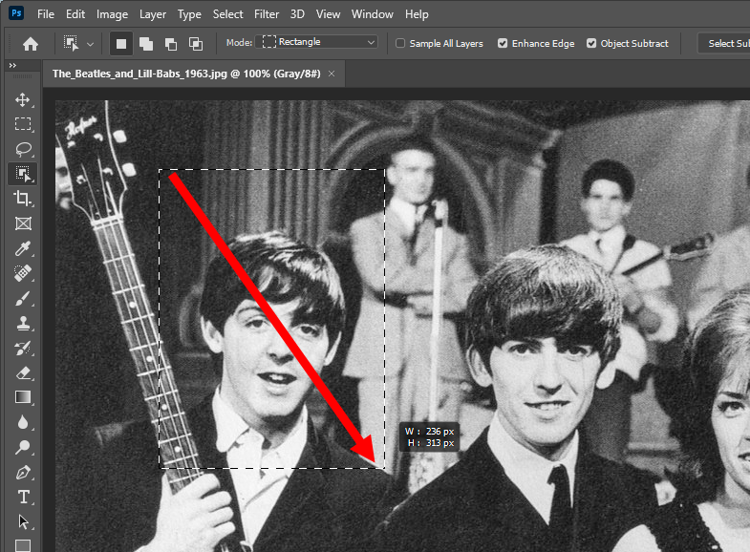Select the Object Selection tool in toolbar
Viewport: 750px width, 552px height.
[x=23, y=174]
